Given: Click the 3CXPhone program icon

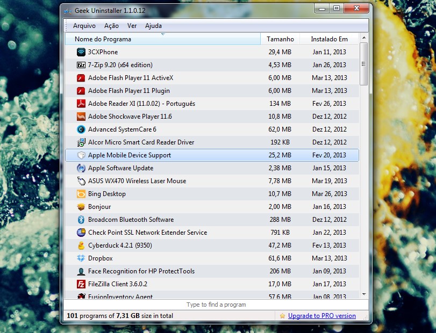Looking at the screenshot, I should click(x=81, y=52).
